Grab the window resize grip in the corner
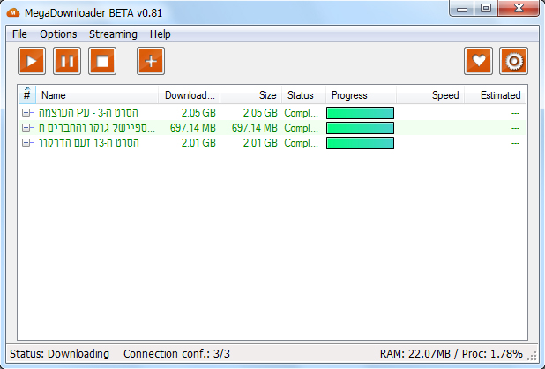 pos(533,356)
